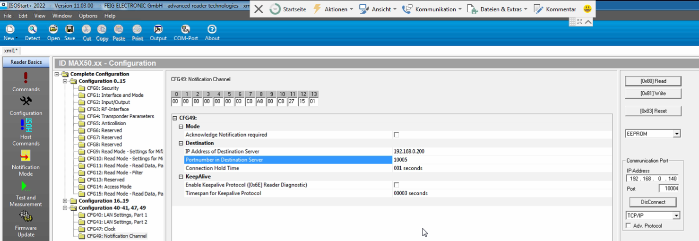This screenshot has width=699, height=241.
Task: Click the IP-Address field in Communication Port
Action: tap(653, 179)
